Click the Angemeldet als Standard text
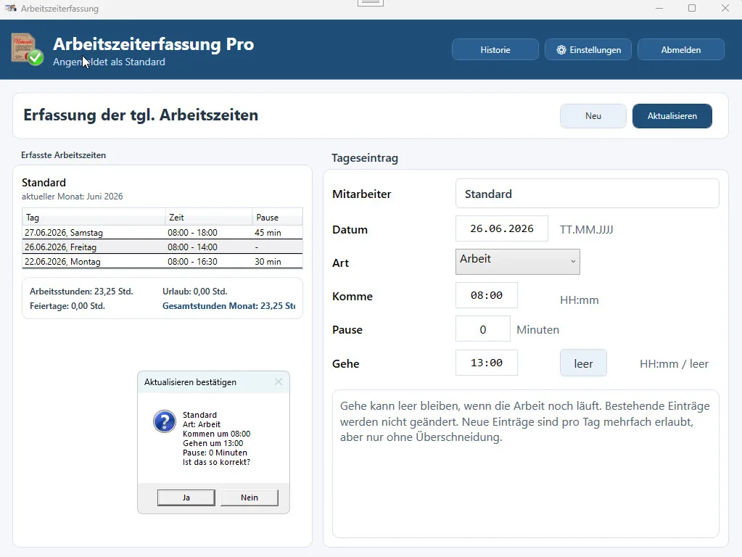This screenshot has width=742, height=557. 109,62
